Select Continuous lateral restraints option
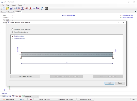The height and width of the screenshot is (101, 137). 21,29
